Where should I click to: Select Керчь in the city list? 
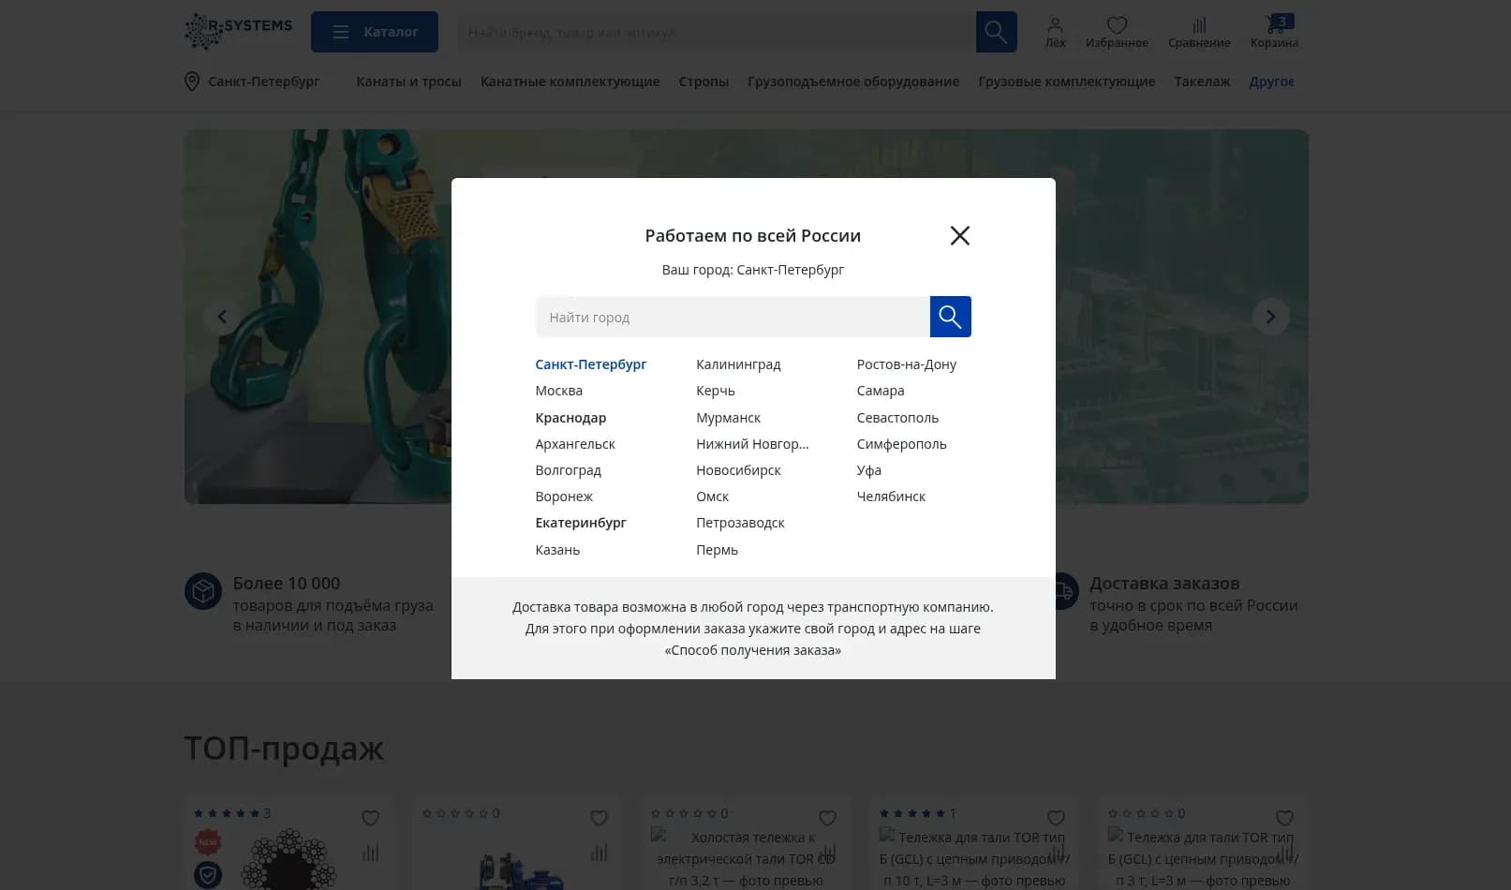[716, 391]
